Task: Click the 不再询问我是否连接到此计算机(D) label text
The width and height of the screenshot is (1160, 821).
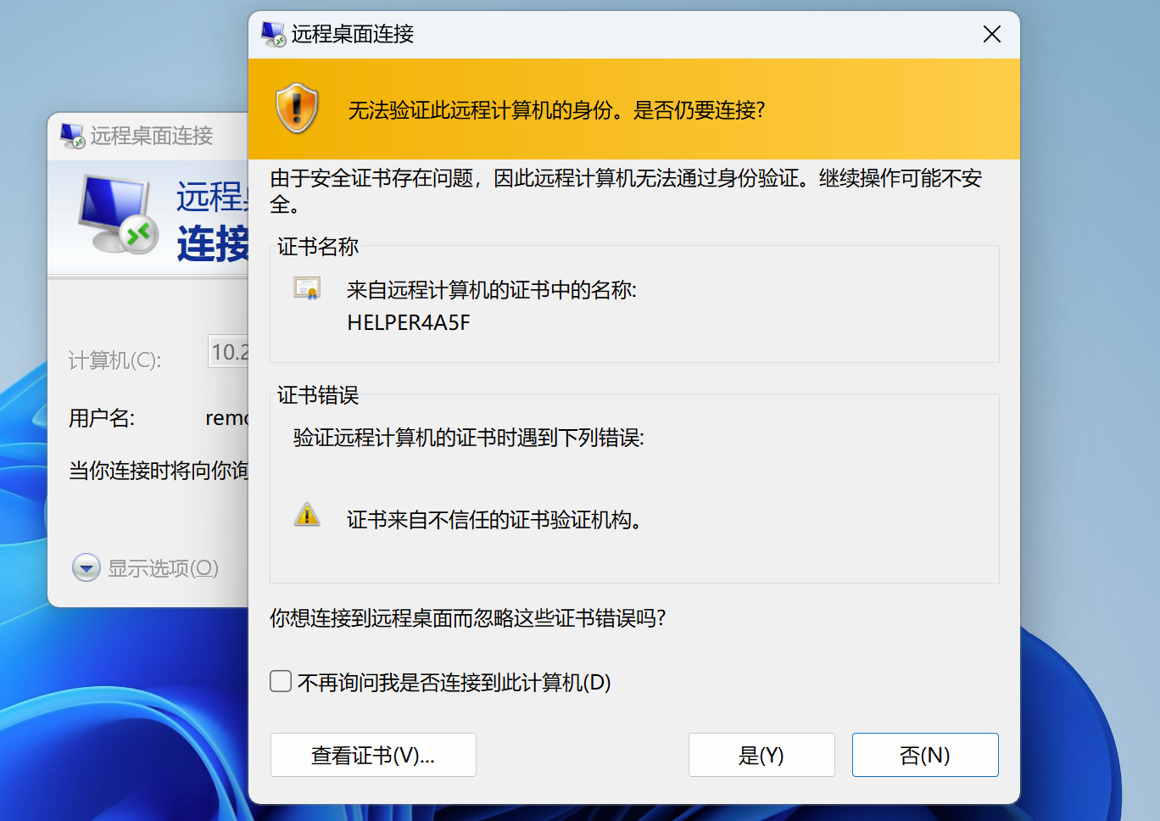Action: pyautogui.click(x=454, y=682)
